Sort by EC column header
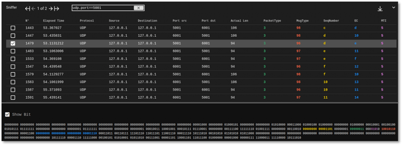The width and height of the screenshot is (403, 146). point(356,21)
